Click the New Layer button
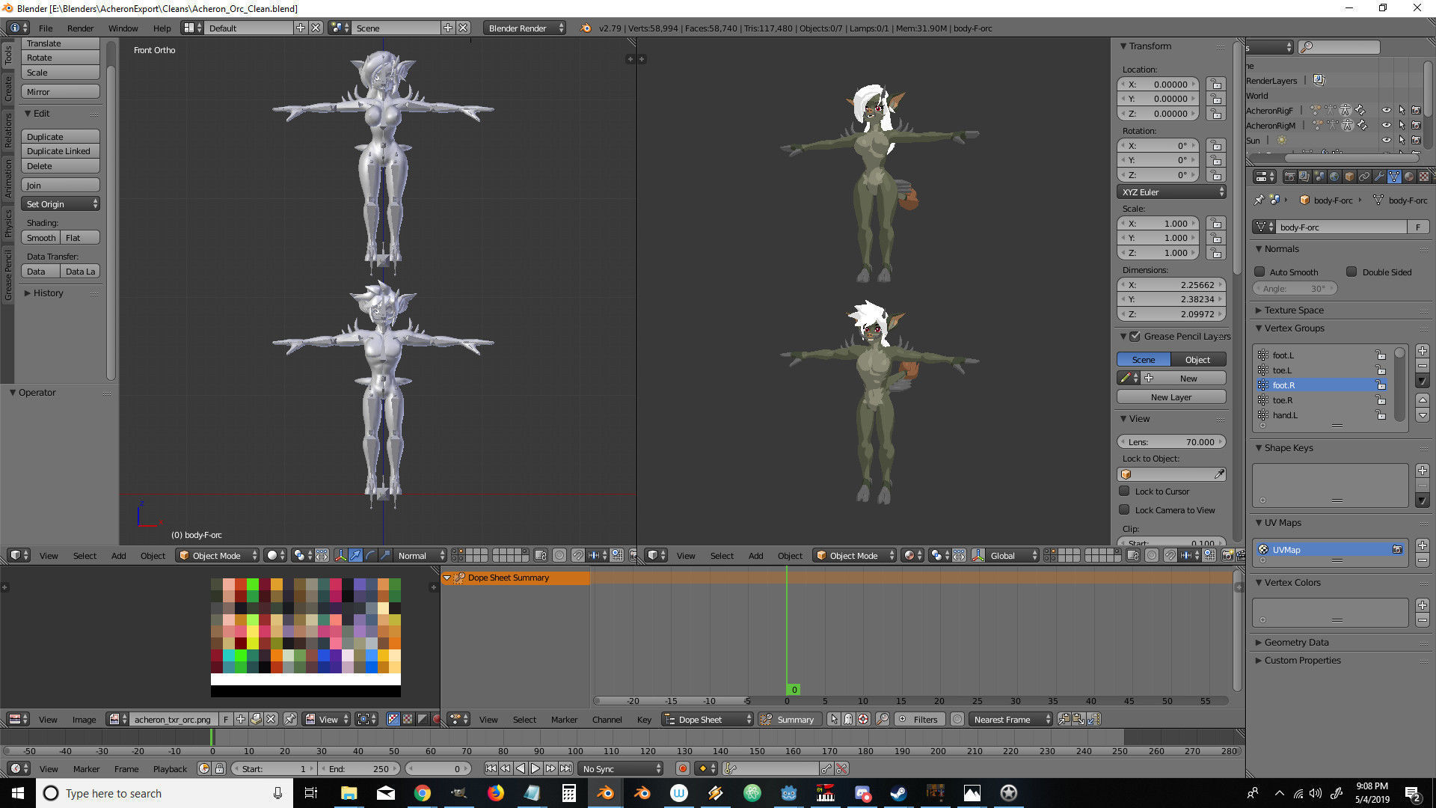The width and height of the screenshot is (1436, 808). click(1170, 397)
